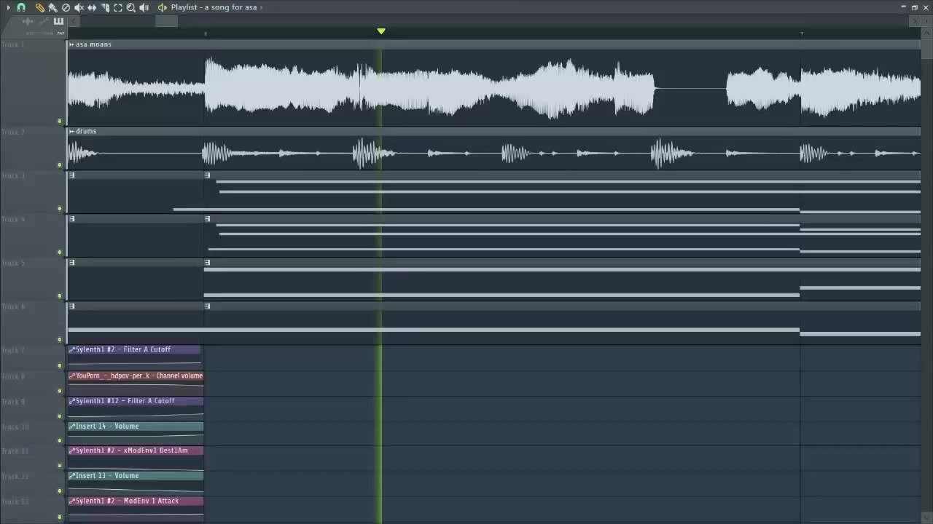Open first pattern clip menu on Track 4
Screen dimensions: 933x524
(x=71, y=219)
